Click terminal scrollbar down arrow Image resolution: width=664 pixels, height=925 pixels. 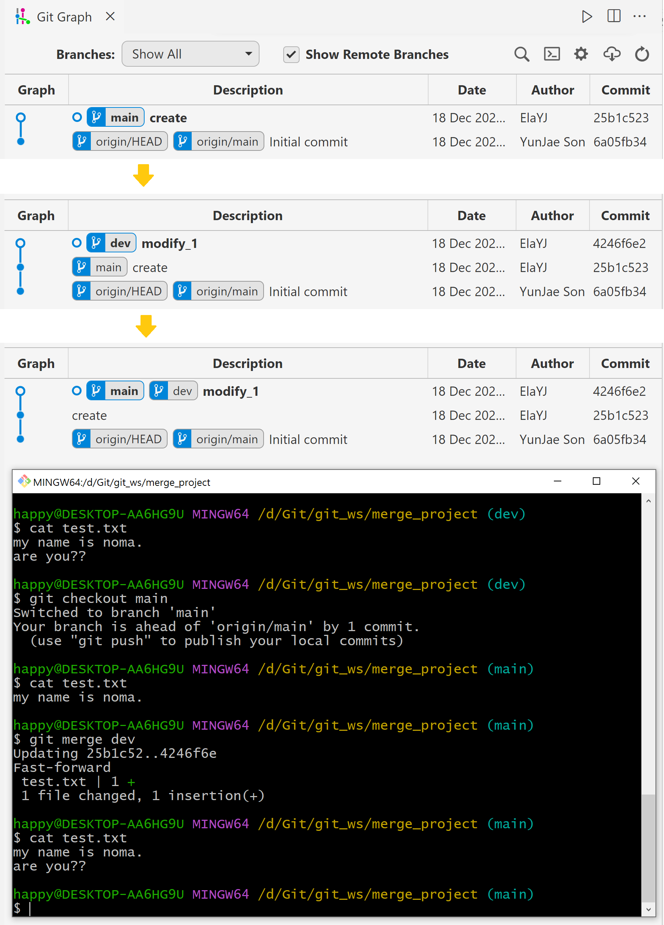[x=648, y=910]
